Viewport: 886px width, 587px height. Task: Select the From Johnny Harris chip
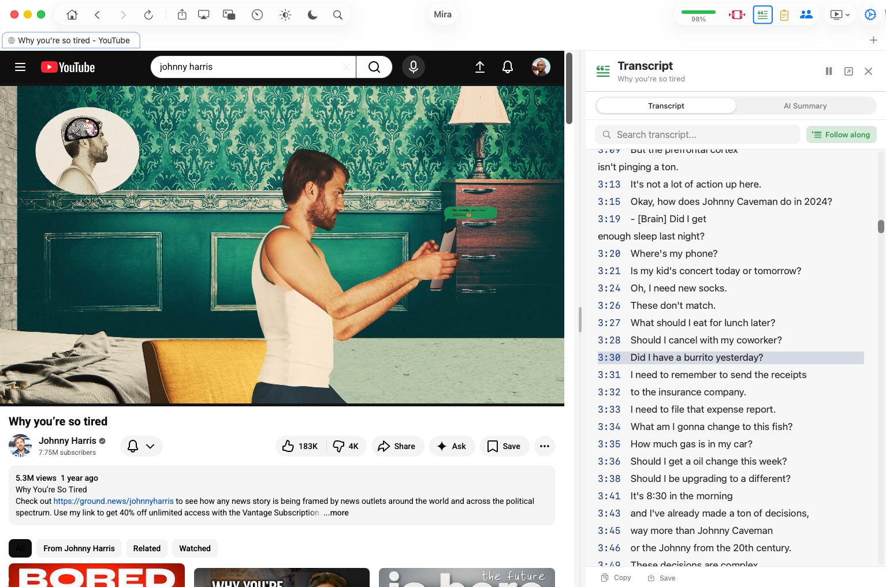tap(79, 548)
